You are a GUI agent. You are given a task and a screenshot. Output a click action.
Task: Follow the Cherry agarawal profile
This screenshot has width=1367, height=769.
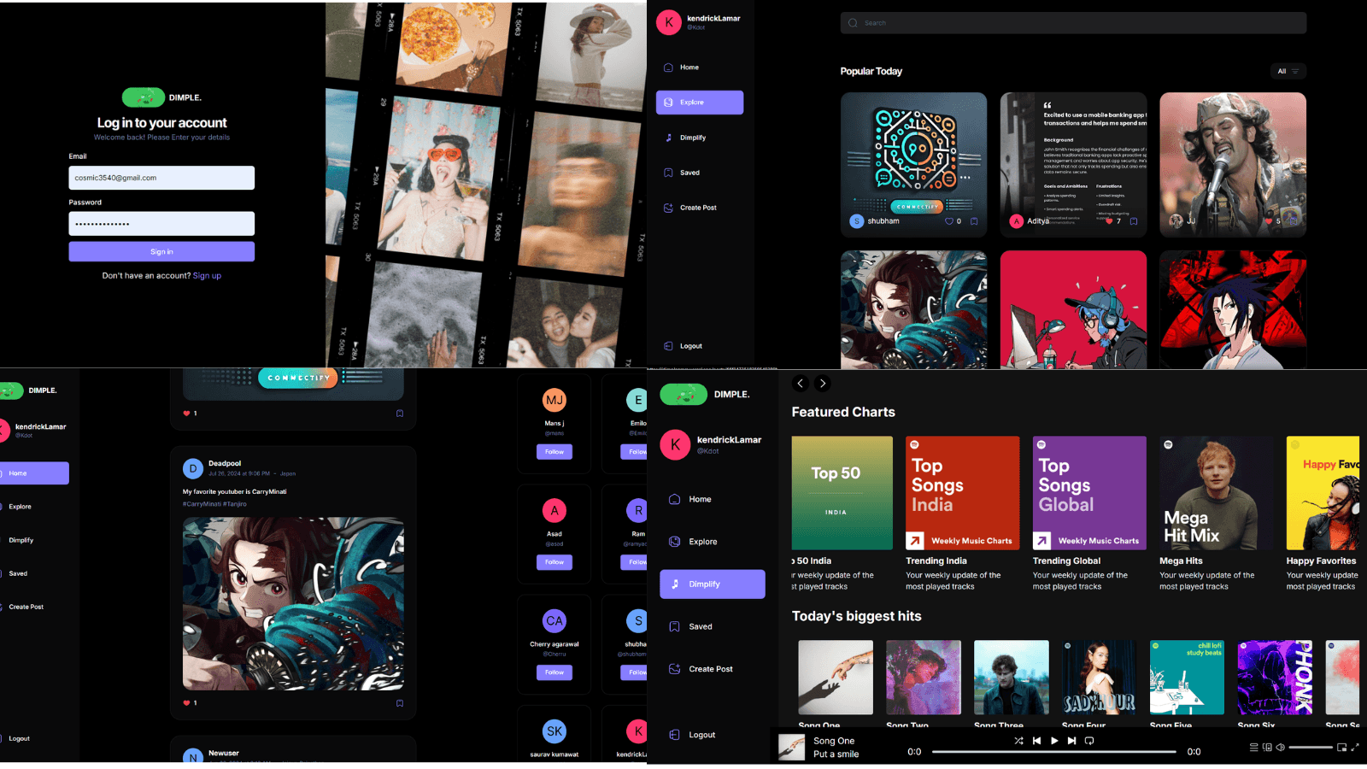pyautogui.click(x=554, y=672)
